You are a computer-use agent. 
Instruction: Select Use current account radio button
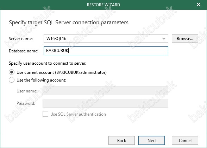[12, 72]
